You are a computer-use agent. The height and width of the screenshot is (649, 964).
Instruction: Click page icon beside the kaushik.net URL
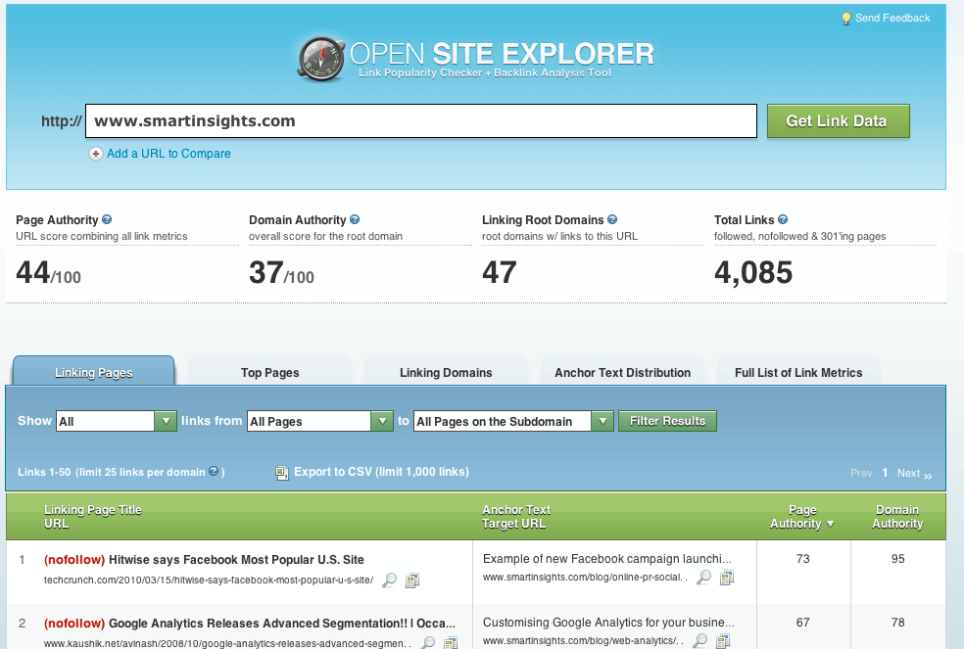tap(451, 642)
